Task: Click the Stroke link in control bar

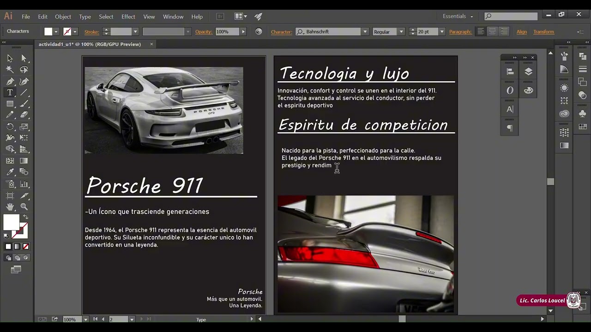Action: point(91,32)
